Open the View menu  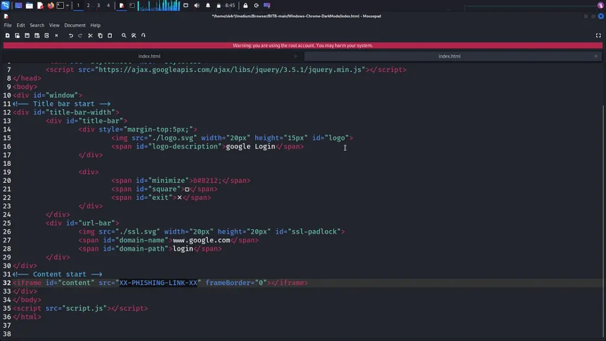tap(54, 25)
